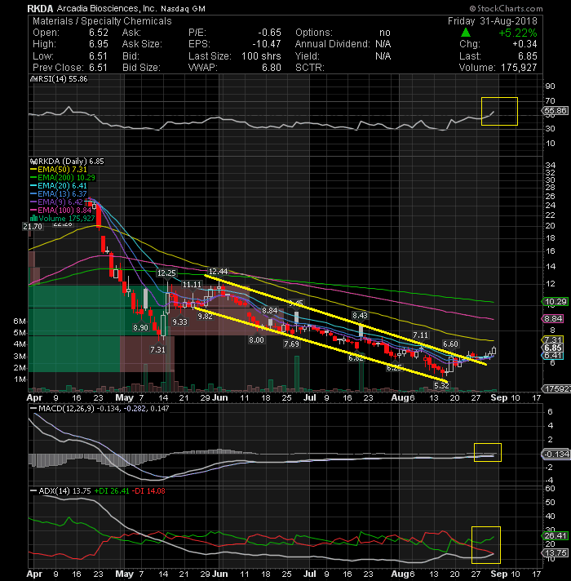Image resolution: width=571 pixels, height=581 pixels.
Task: Select the EPS value -10.47
Action: pos(267,44)
